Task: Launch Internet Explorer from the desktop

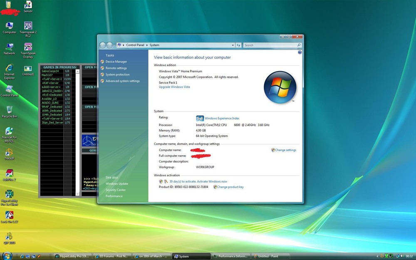Action: point(9,72)
